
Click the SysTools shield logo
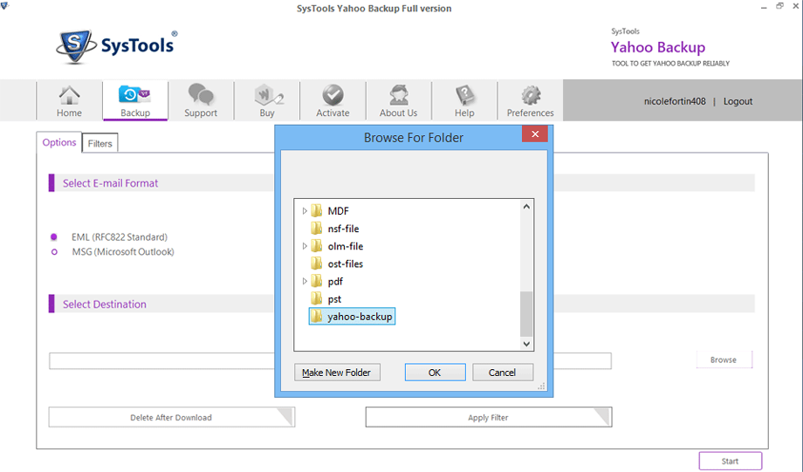76,46
